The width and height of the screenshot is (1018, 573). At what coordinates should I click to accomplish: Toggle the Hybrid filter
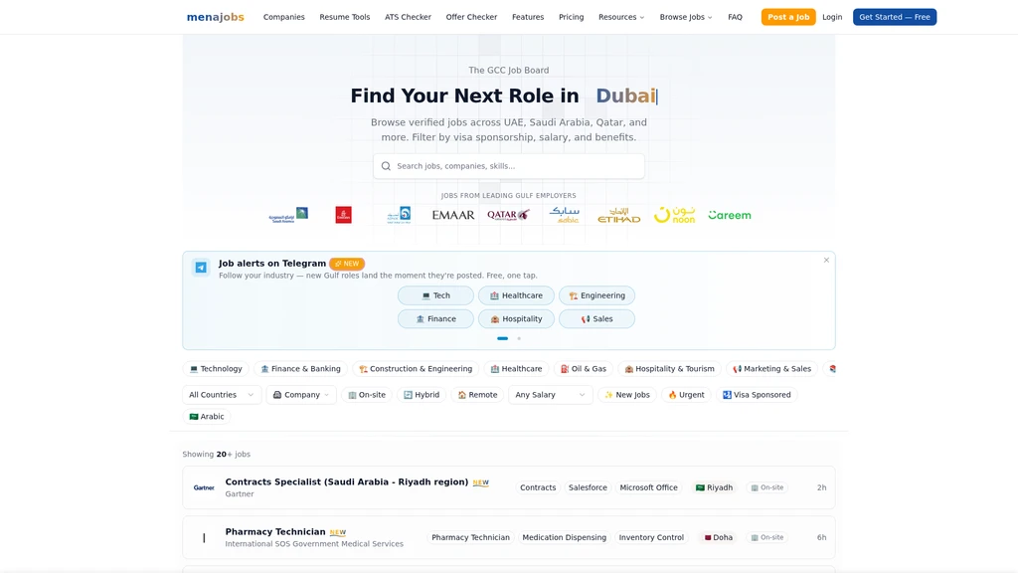422,395
